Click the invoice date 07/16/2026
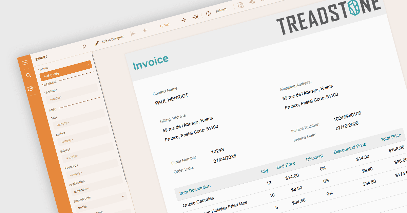This screenshot has width=407, height=213. click(347, 125)
